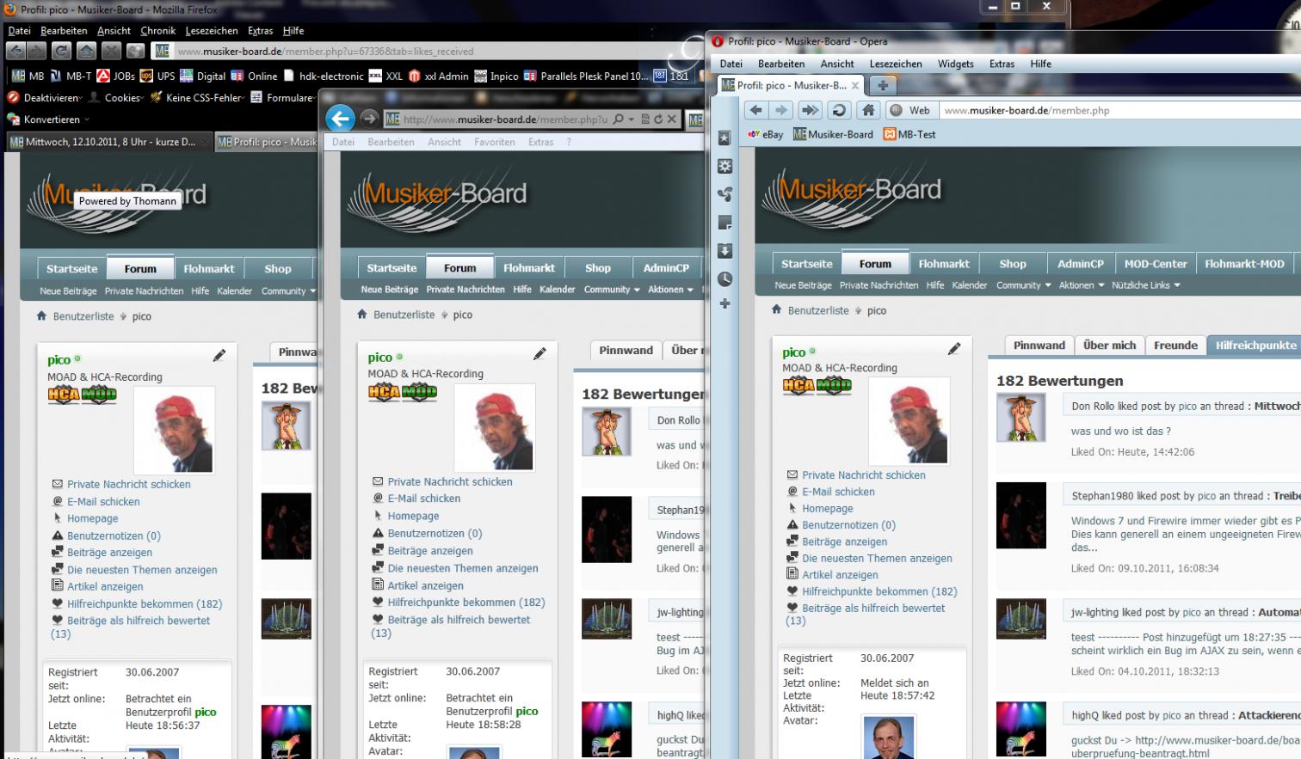
Task: Open the xxl Admin bookmark in Firefox
Action: (439, 76)
